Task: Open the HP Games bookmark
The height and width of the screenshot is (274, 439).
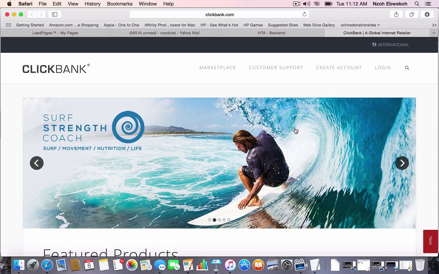Action: coord(253,25)
